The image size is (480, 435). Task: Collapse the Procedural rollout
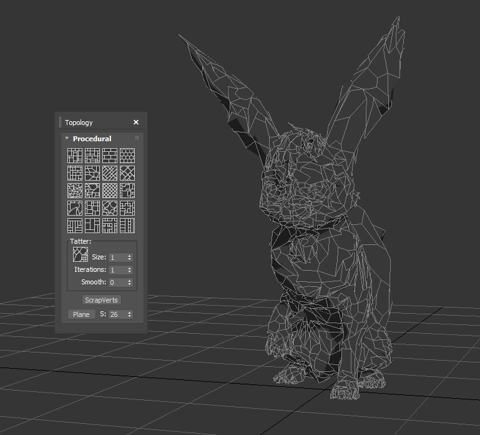coord(67,138)
